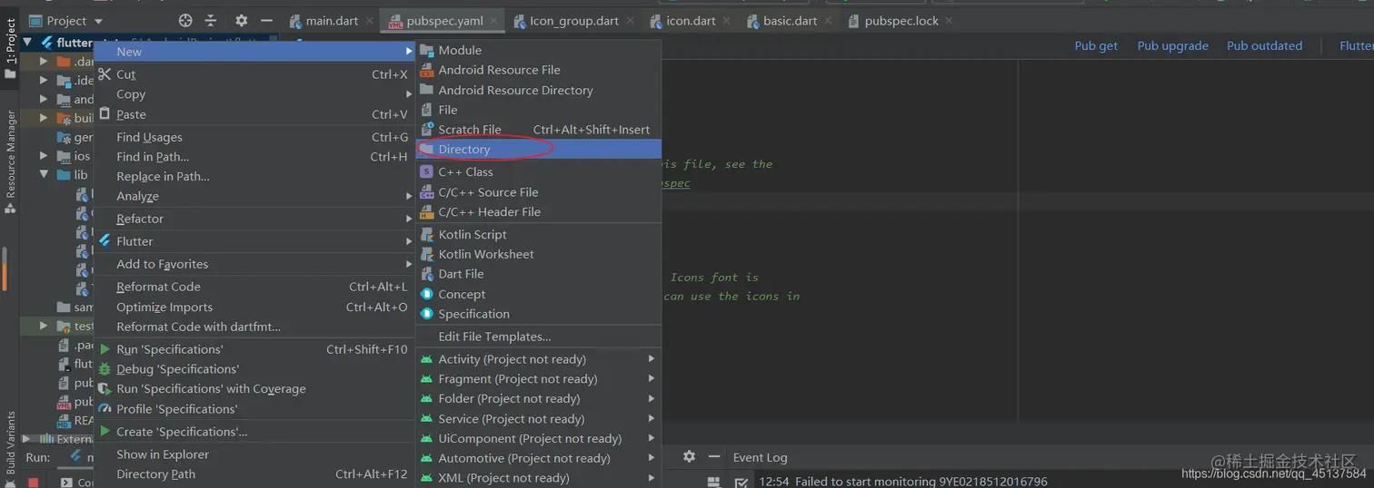Open the Project view dropdown

[x=65, y=20]
